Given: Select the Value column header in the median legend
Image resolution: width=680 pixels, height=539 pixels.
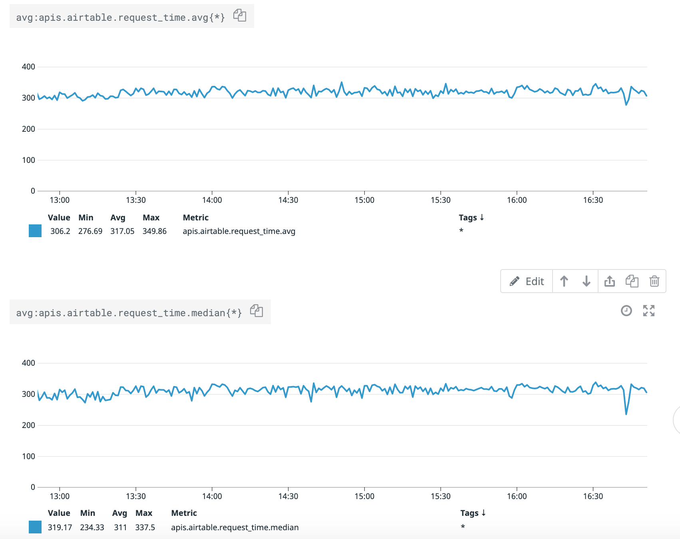Looking at the screenshot, I should pyautogui.click(x=59, y=513).
